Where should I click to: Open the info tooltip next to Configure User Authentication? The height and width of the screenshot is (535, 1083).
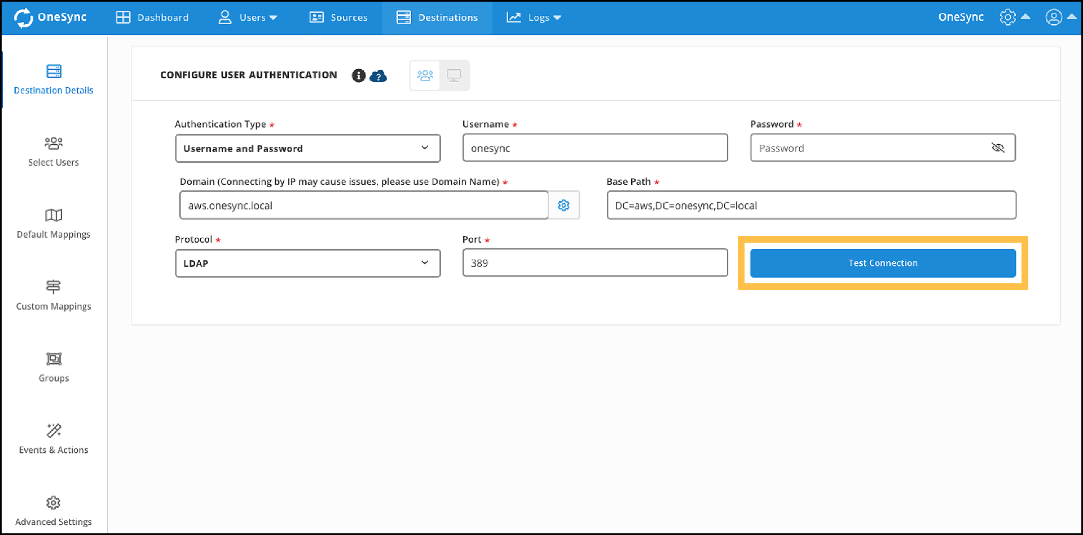(x=358, y=75)
